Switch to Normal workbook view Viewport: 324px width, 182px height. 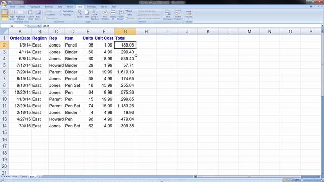(x=5, y=15)
